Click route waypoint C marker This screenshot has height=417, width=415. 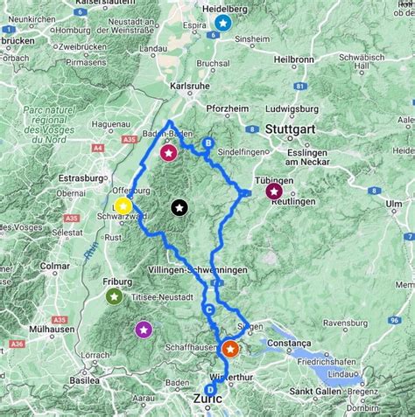209,309
